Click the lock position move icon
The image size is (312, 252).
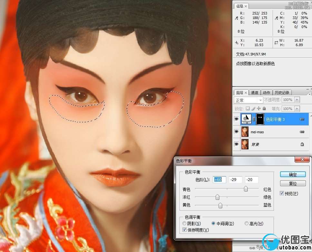[259, 108]
